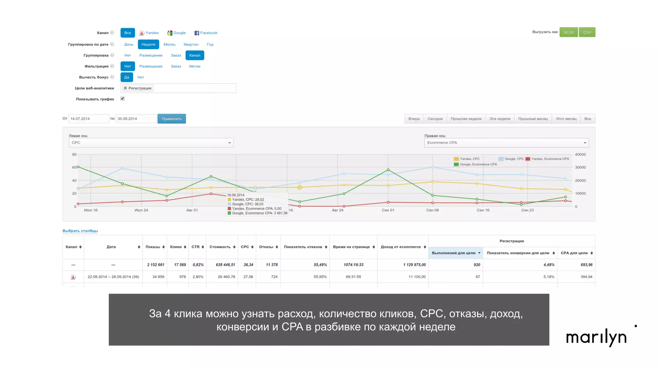Open the Выбрать столбцы link
Screen dimensions: 658x370
[80, 231]
